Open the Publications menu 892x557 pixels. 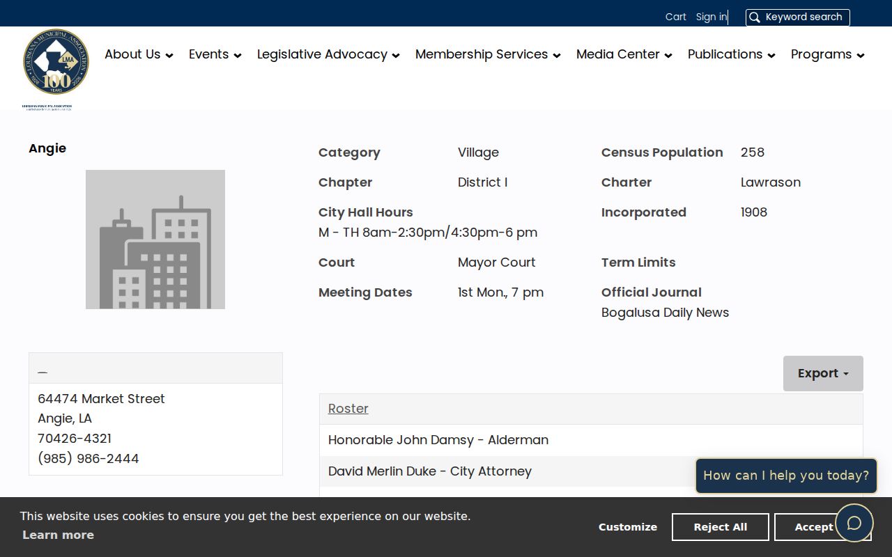tap(732, 54)
